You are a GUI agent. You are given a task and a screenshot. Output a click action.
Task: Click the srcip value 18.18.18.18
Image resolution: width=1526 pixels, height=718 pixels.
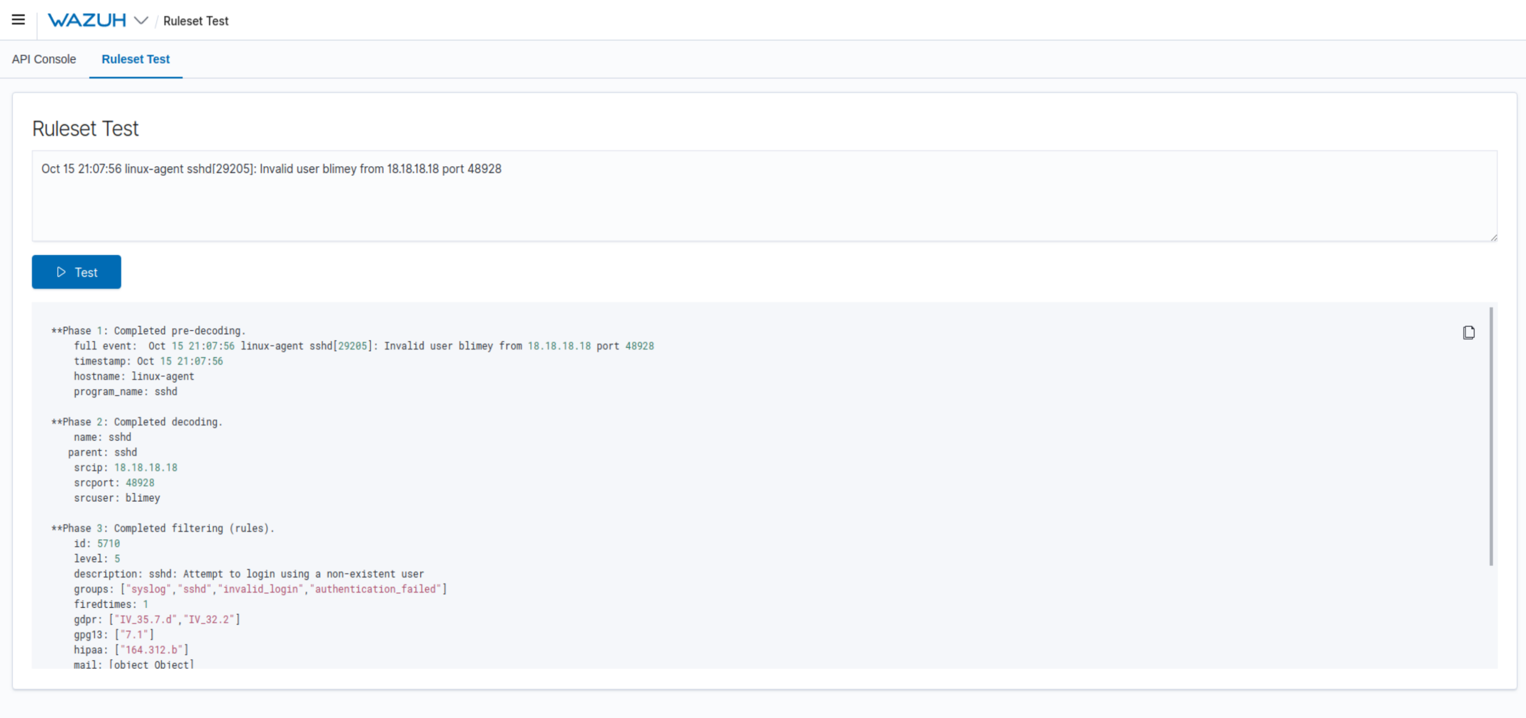146,468
